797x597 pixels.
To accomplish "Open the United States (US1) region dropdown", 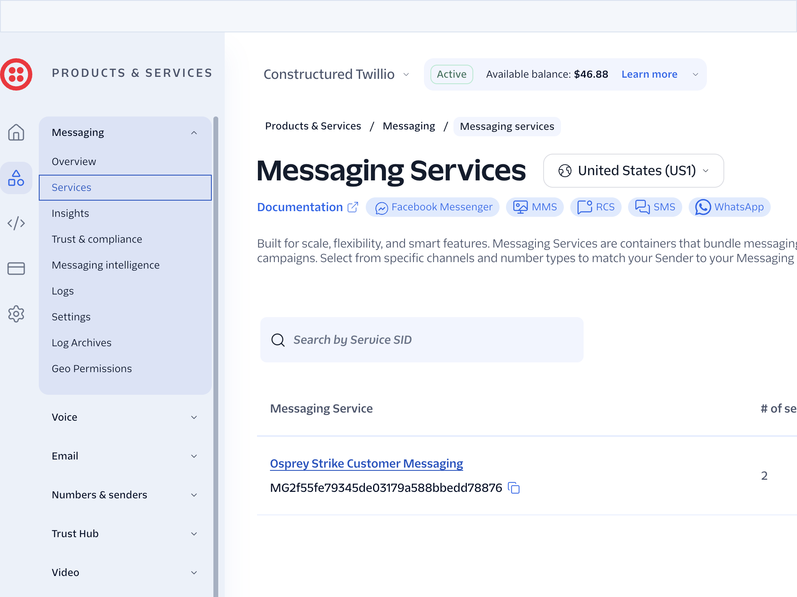I will (633, 171).
